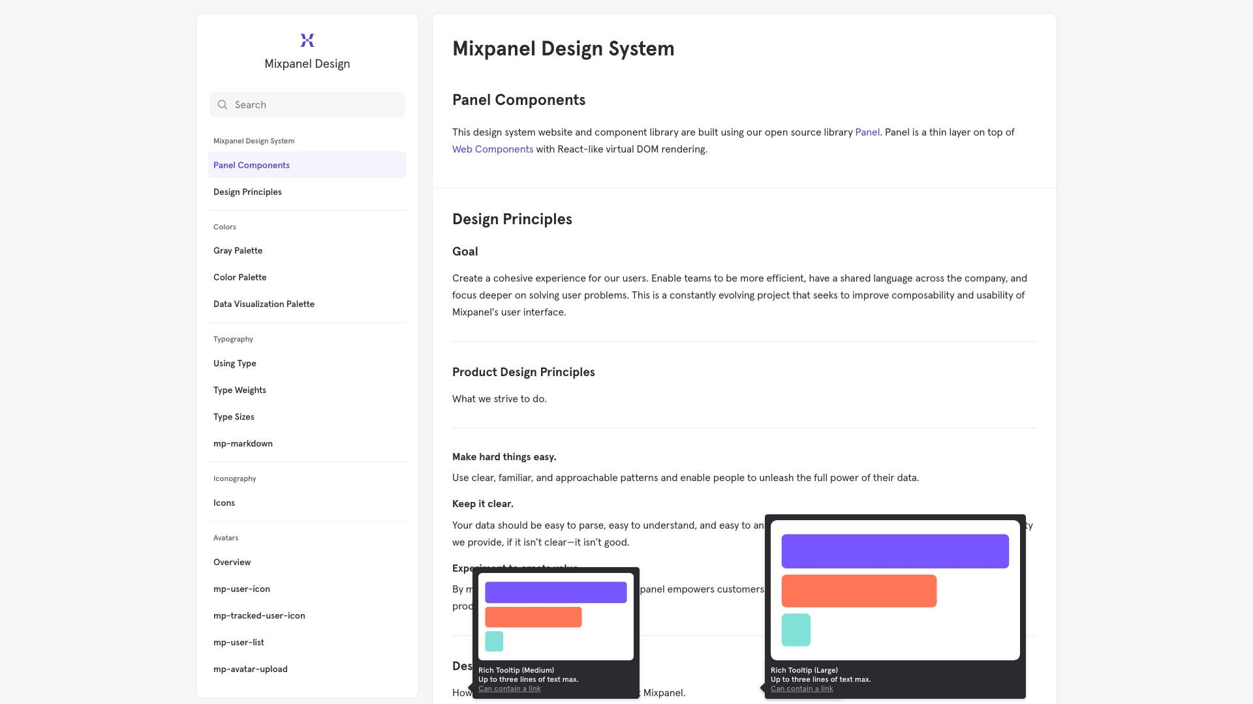This screenshot has width=1253, height=704.
Task: Open the Panel Components page
Action: 251,165
